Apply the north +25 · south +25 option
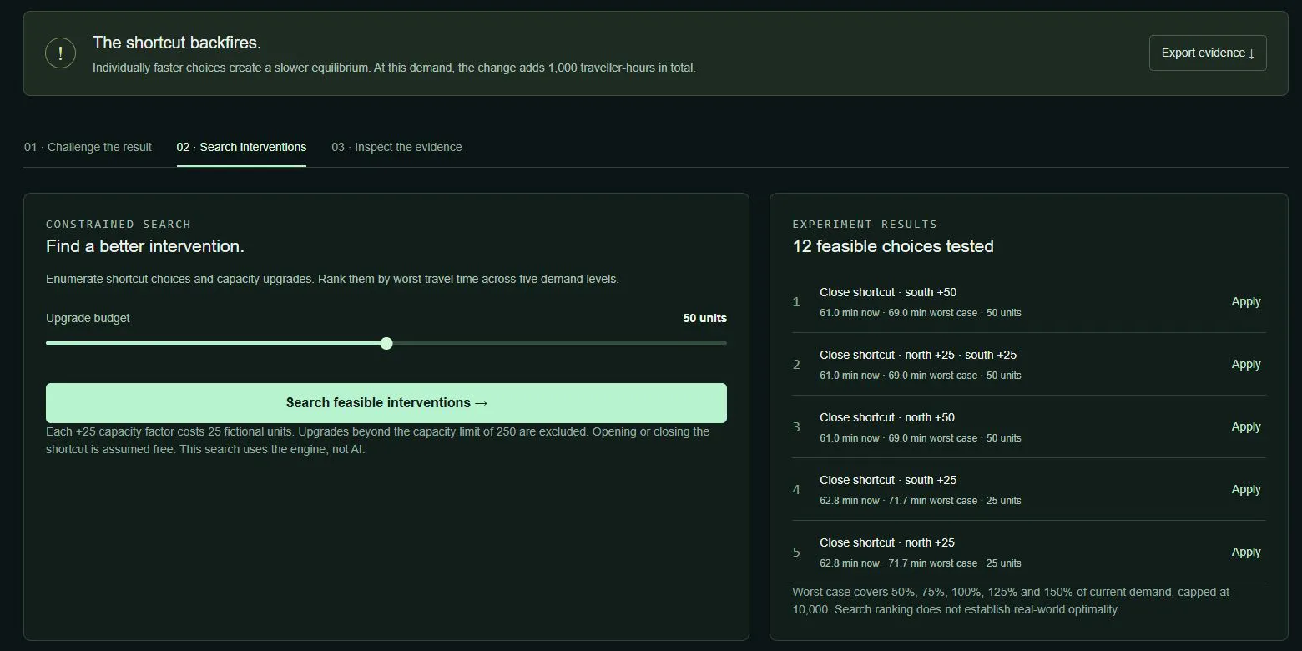The image size is (1302, 651). (x=1246, y=365)
